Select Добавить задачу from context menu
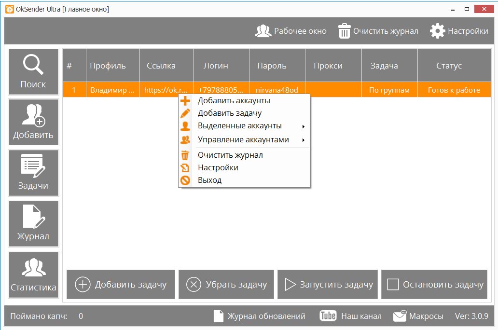This screenshot has height=330, width=498. (x=229, y=113)
